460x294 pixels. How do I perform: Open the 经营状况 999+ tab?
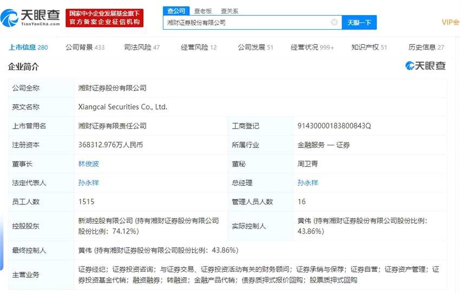coord(312,47)
